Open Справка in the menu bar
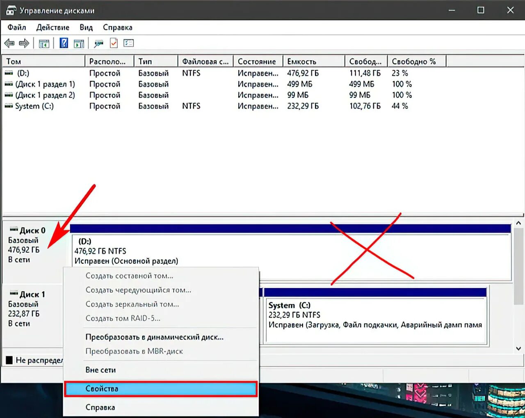The height and width of the screenshot is (418, 525). tap(118, 27)
